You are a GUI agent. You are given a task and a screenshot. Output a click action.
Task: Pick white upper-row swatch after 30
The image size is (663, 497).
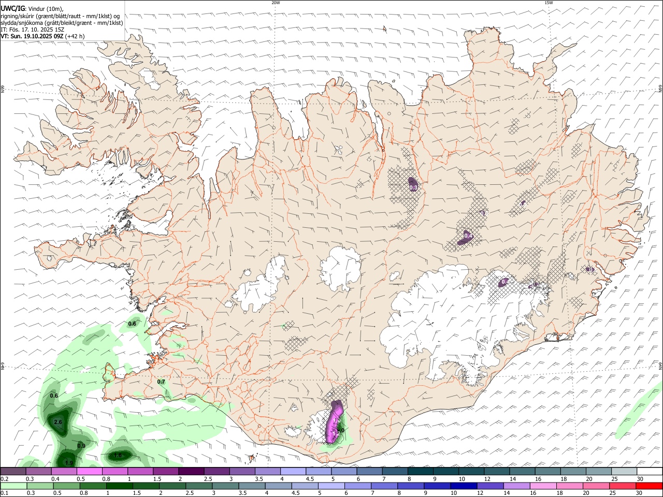pyautogui.click(x=648, y=472)
